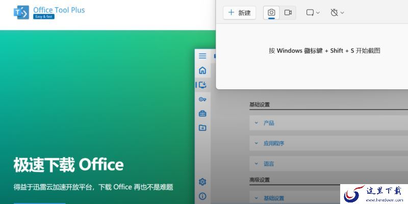Click the Windows + Shift + S hint text
Image resolution: width=408 pixels, height=204 pixels.
pyautogui.click(x=324, y=50)
